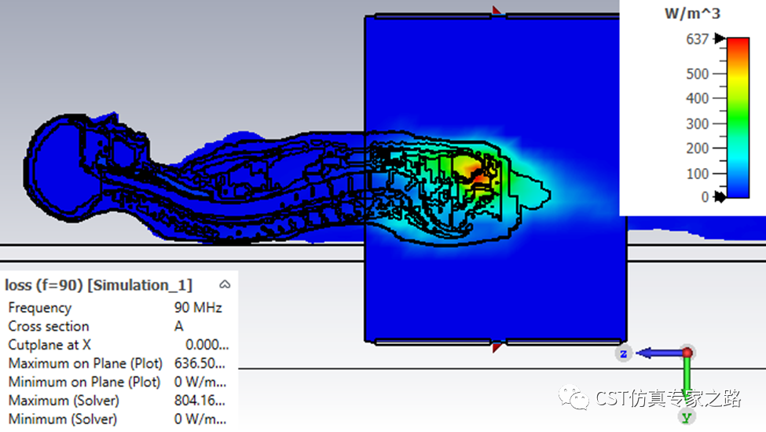Image resolution: width=766 pixels, height=432 pixels.
Task: Click the red origin sphere of the axis triad
Action: pos(687,352)
